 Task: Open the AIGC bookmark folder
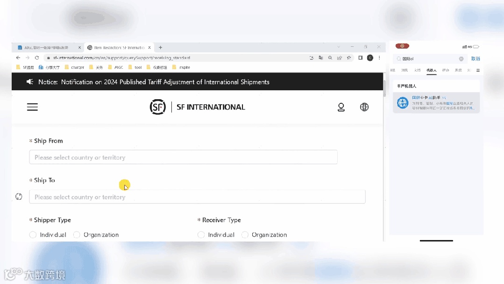coord(115,67)
